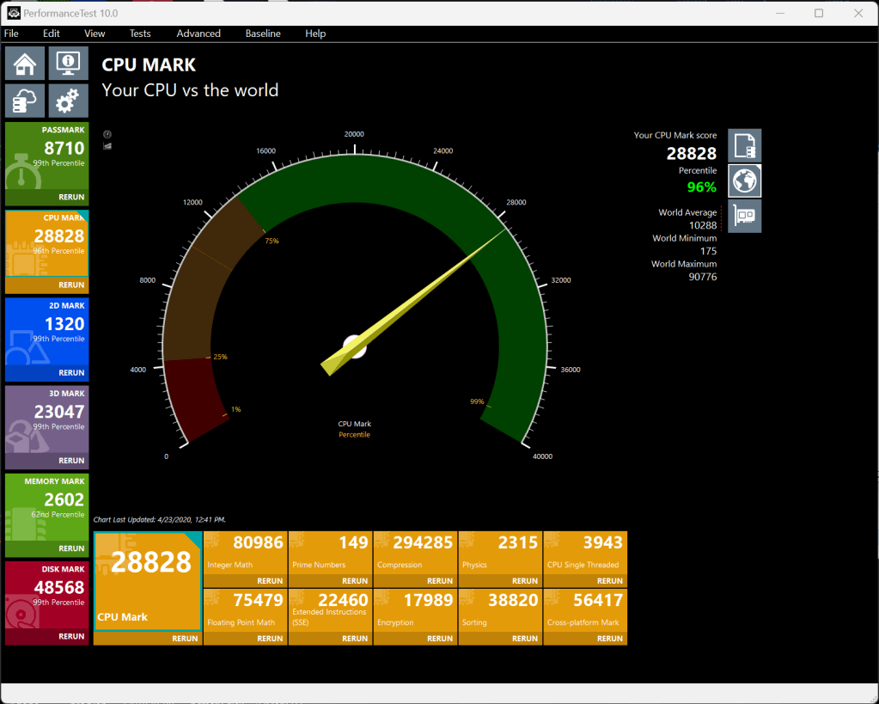Rerun the PassMark overall test
The width and height of the screenshot is (879, 704).
coord(71,197)
